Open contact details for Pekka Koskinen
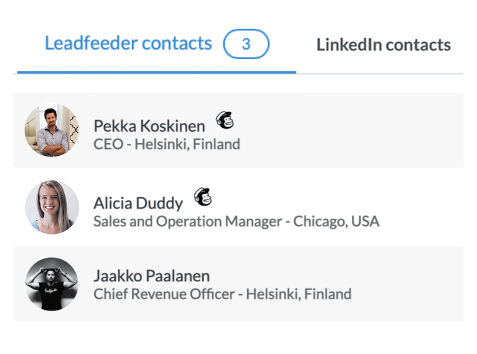Screen dimensions: 477x354 [149, 126]
